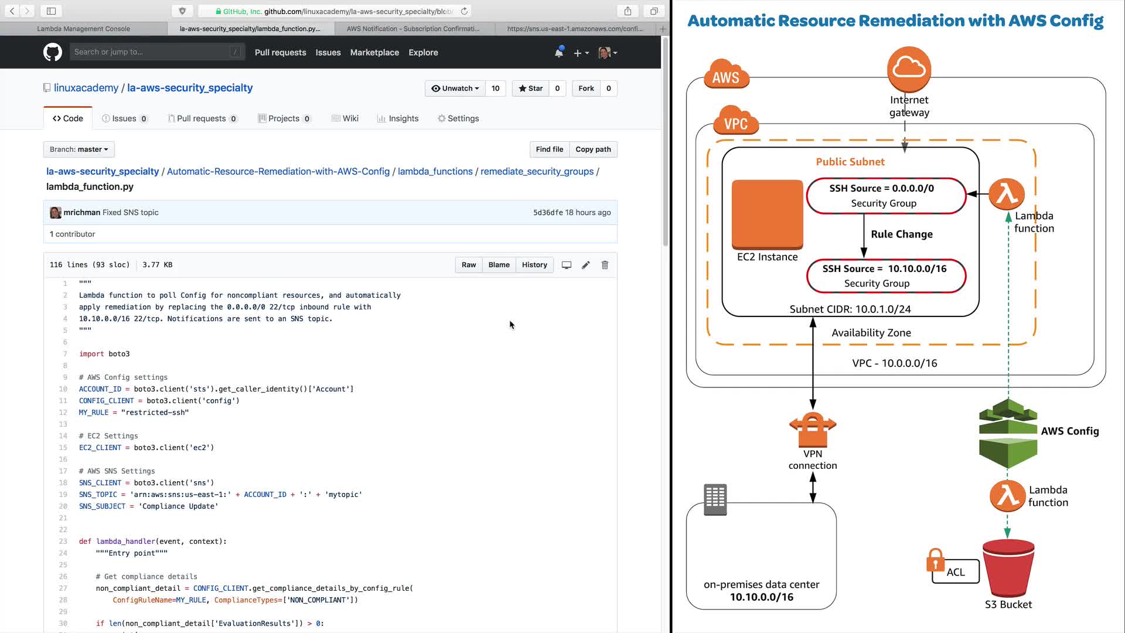Click the GitHub Octocat logo
The height and width of the screenshot is (633, 1125).
[x=53, y=52]
